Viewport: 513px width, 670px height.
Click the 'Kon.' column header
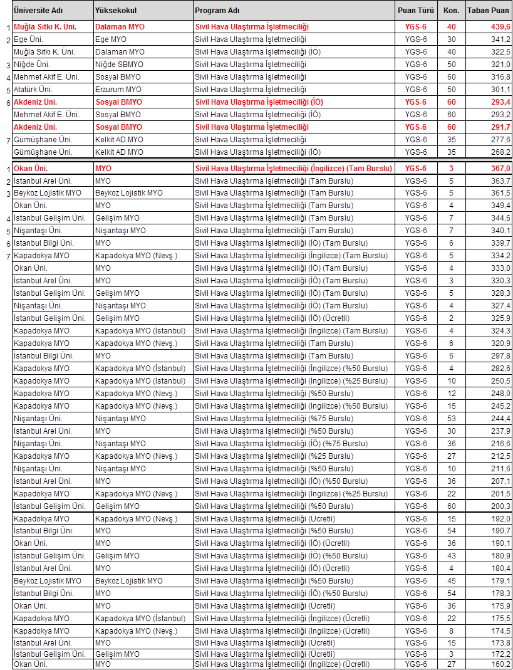[451, 10]
